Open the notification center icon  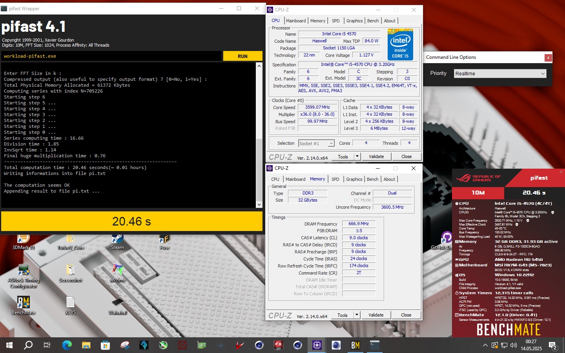[553, 346]
